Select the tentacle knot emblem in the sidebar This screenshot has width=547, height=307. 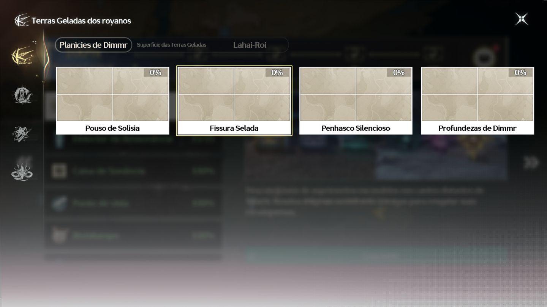(23, 171)
